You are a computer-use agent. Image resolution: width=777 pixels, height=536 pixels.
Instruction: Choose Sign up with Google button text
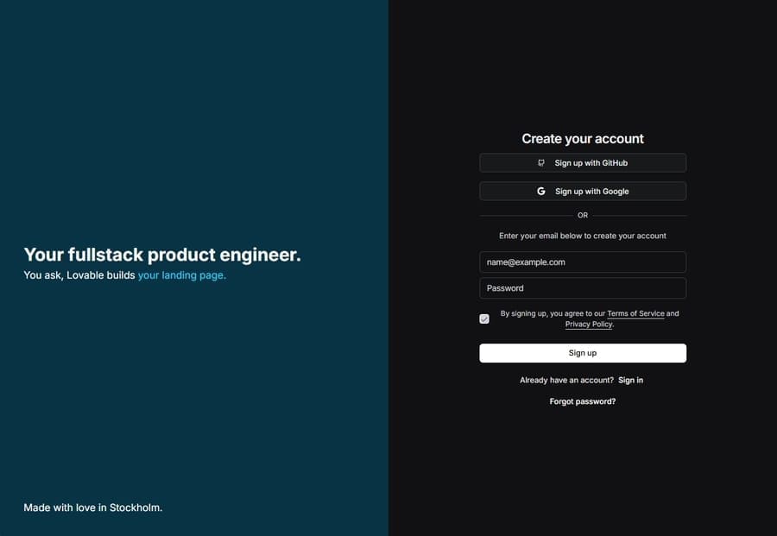(x=591, y=192)
